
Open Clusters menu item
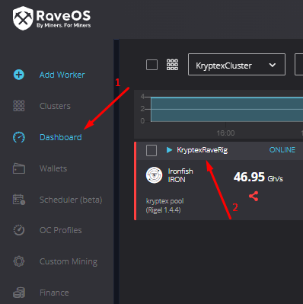(x=55, y=106)
